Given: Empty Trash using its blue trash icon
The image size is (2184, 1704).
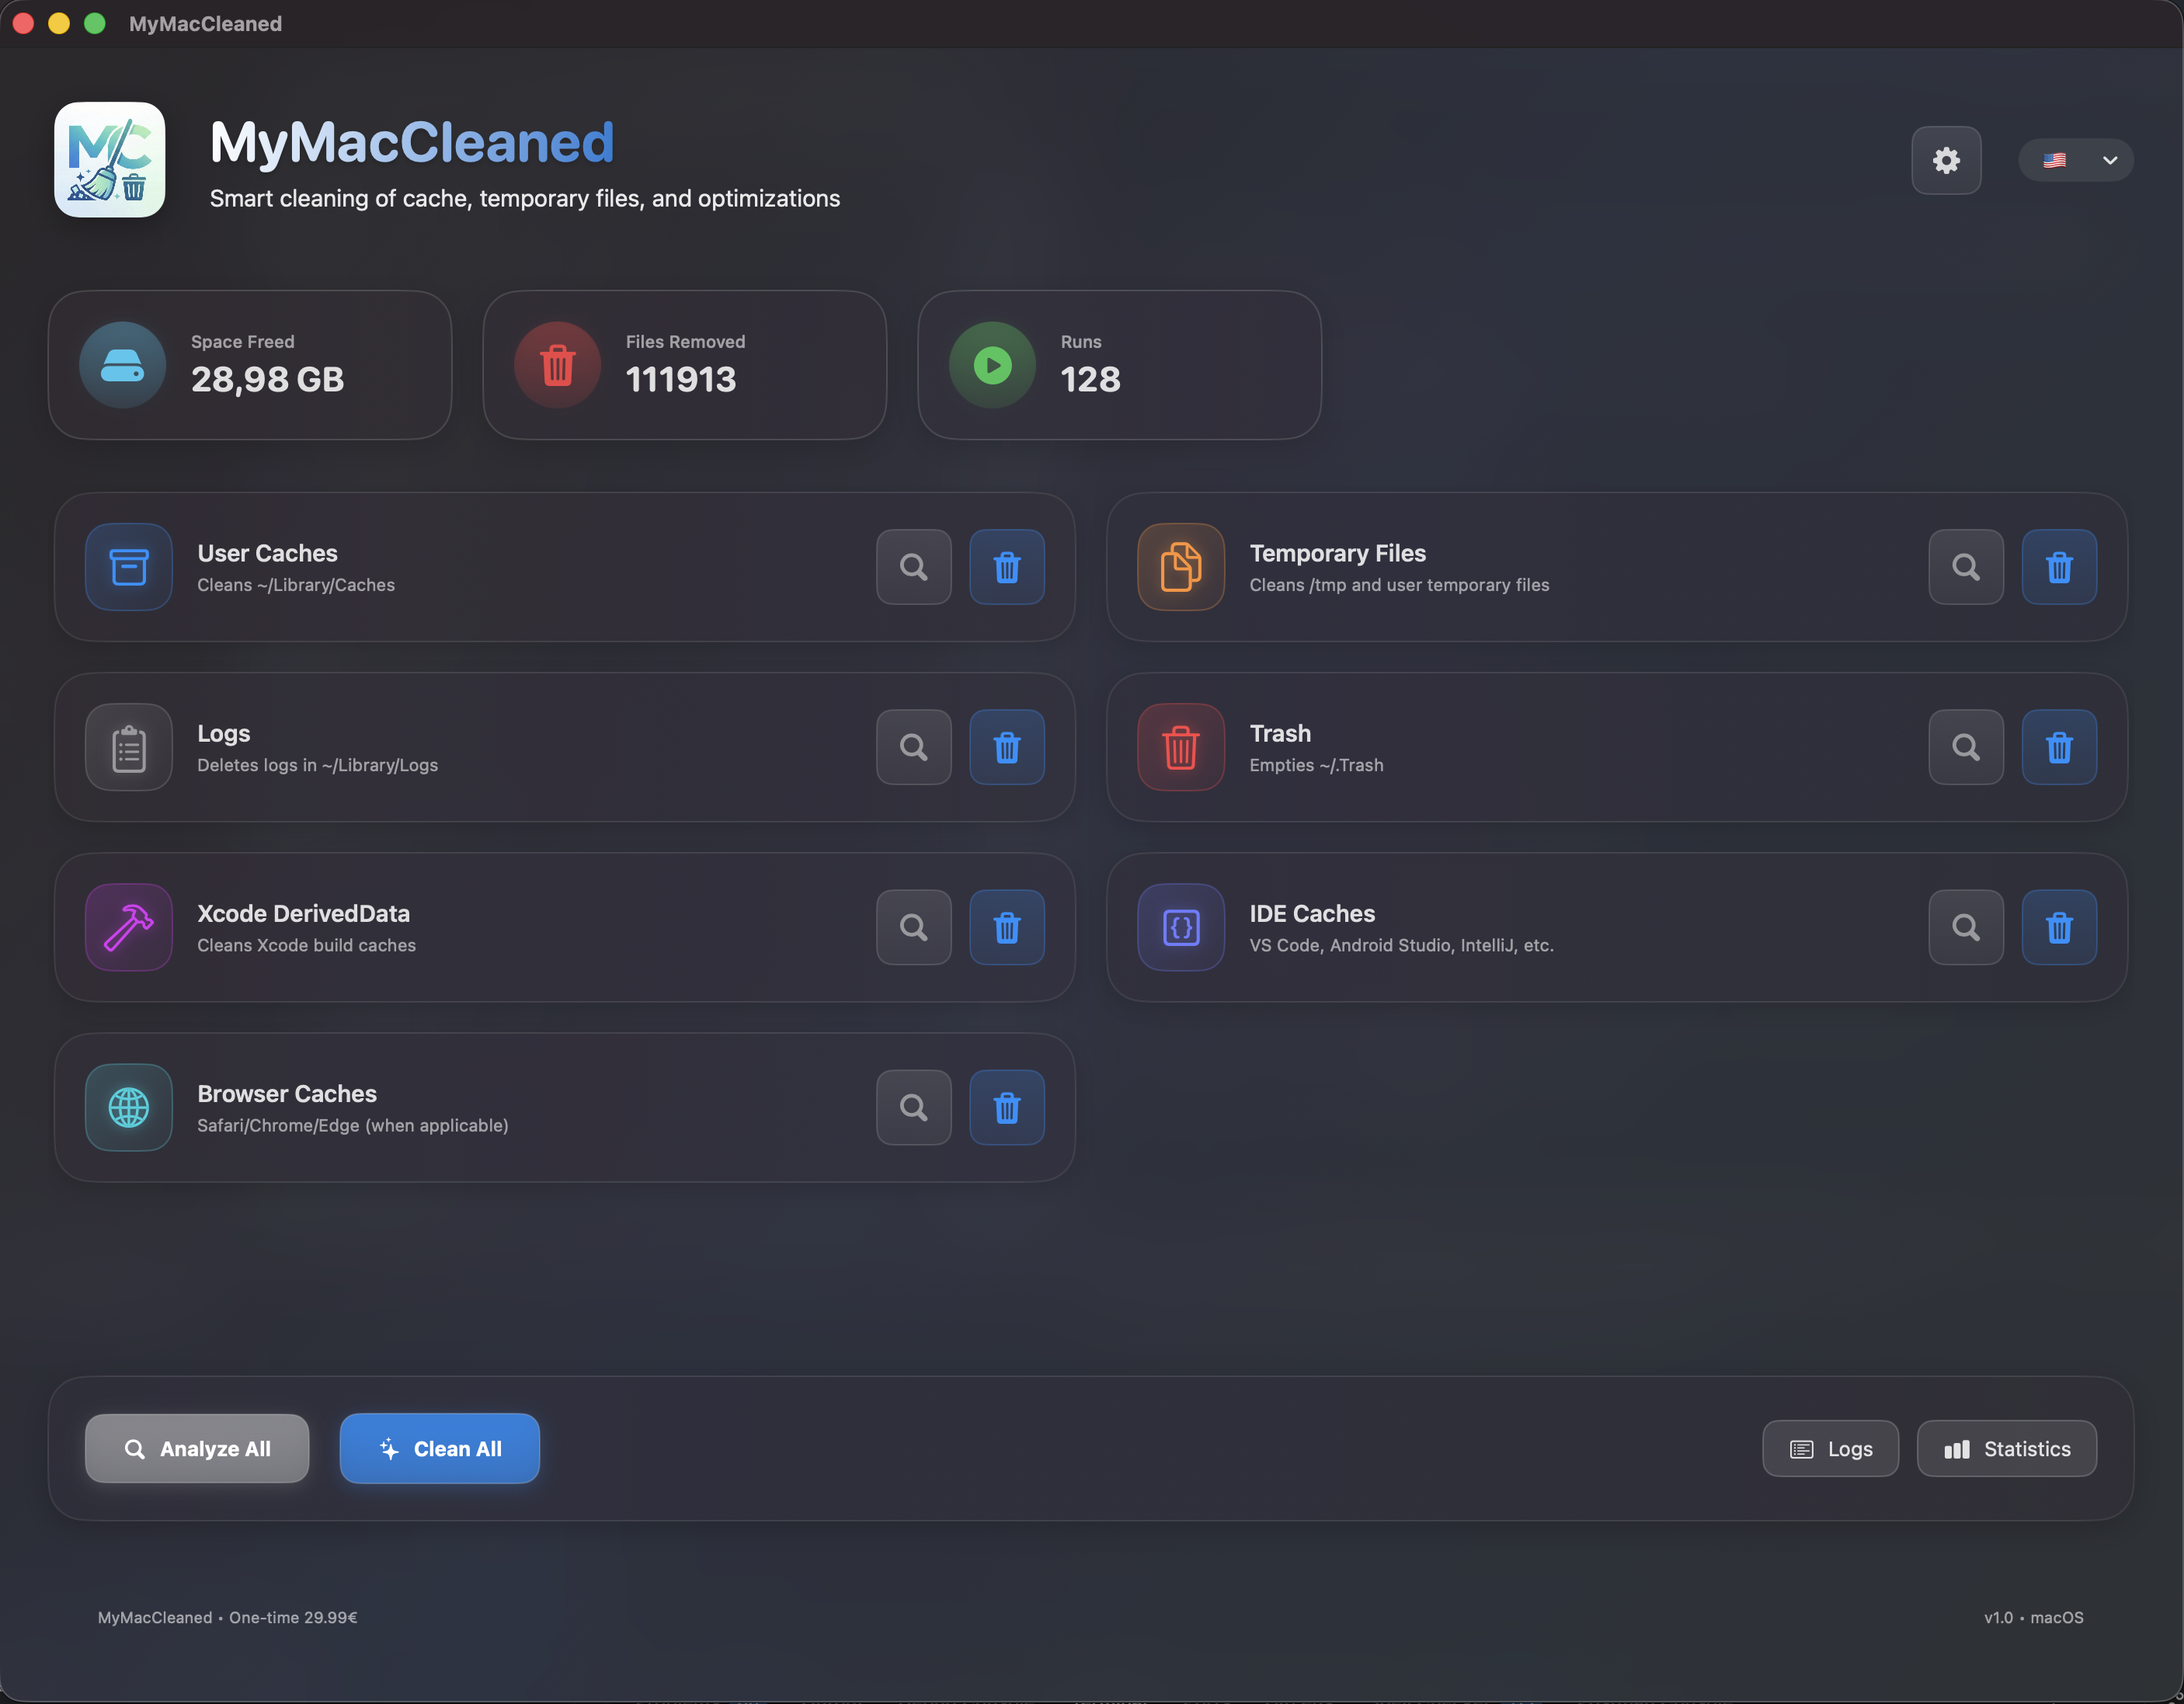Looking at the screenshot, I should tap(2058, 746).
